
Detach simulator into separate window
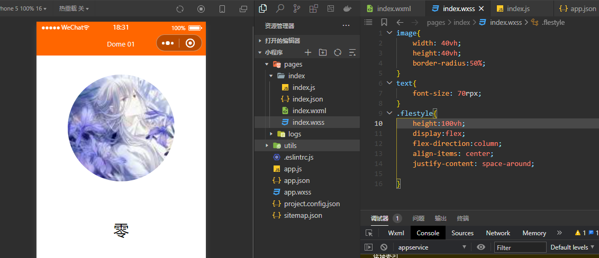(243, 9)
